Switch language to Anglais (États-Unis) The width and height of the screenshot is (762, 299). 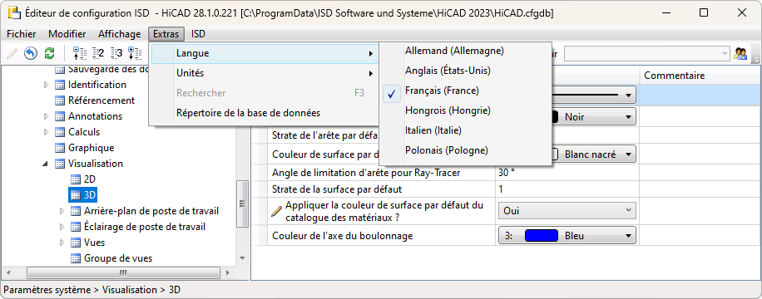pyautogui.click(x=465, y=71)
